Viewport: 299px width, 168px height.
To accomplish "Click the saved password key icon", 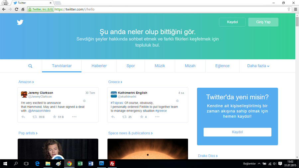I will pyautogui.click(x=289, y=9).
